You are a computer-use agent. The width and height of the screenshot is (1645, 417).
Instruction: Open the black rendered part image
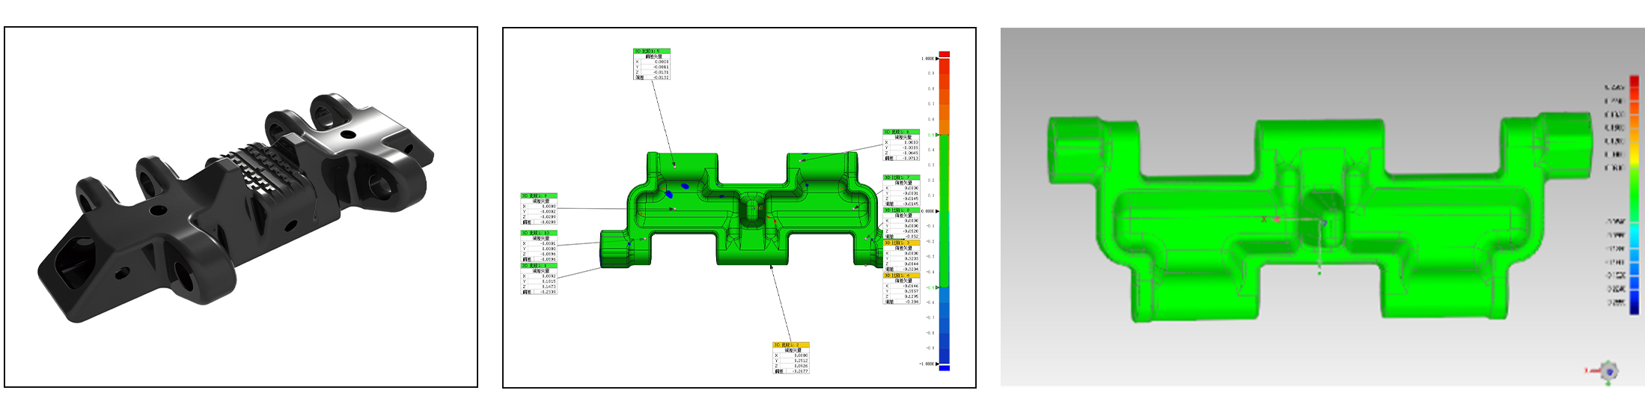coord(241,207)
